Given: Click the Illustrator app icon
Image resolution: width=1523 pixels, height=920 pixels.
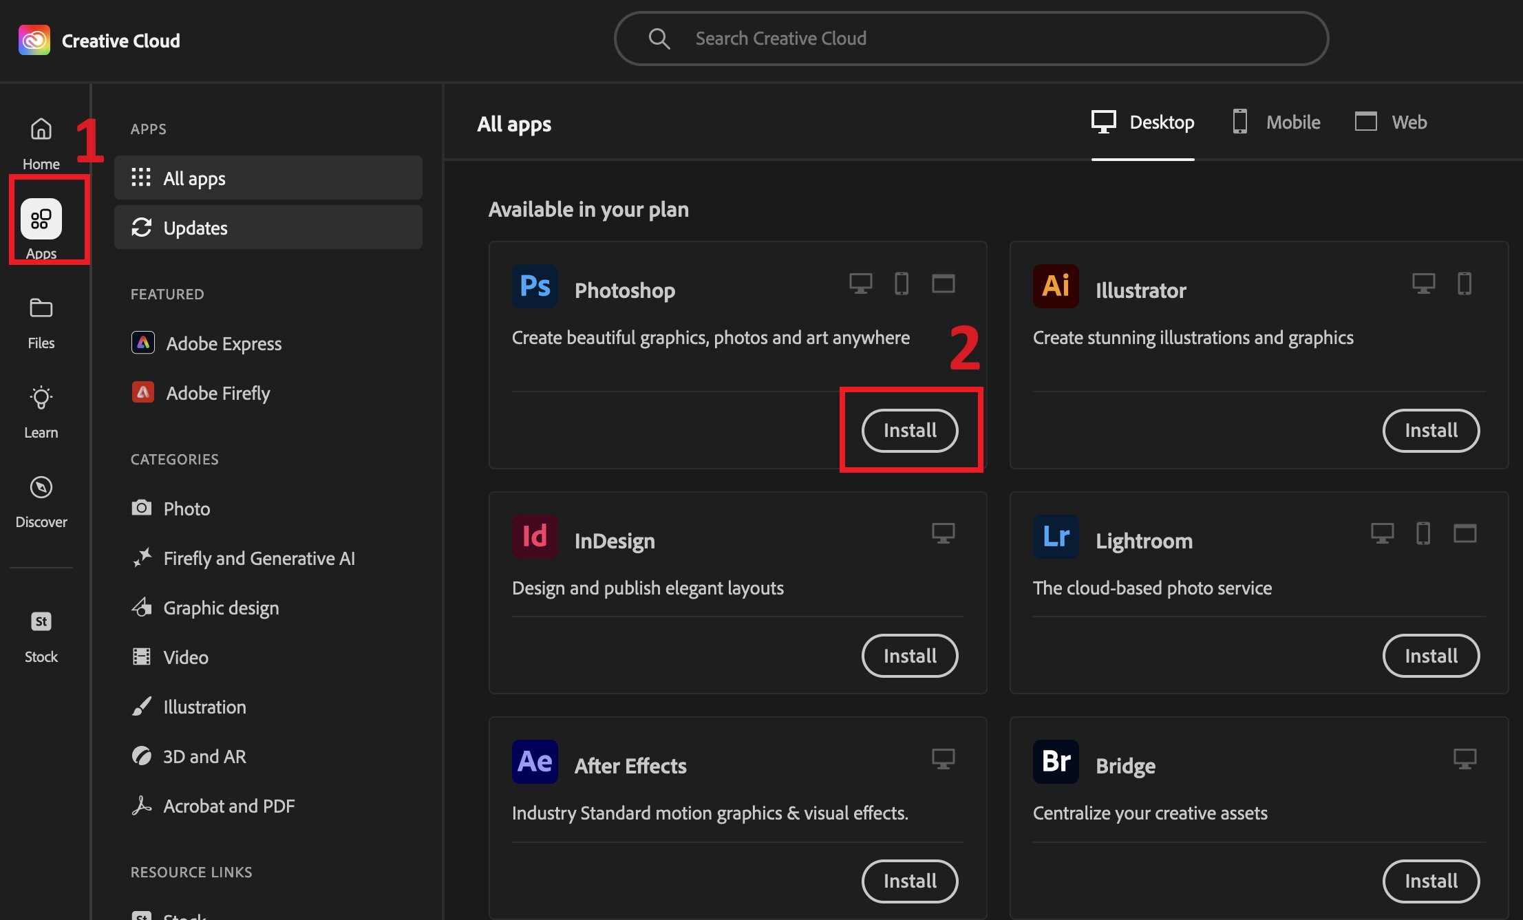Looking at the screenshot, I should [1056, 286].
